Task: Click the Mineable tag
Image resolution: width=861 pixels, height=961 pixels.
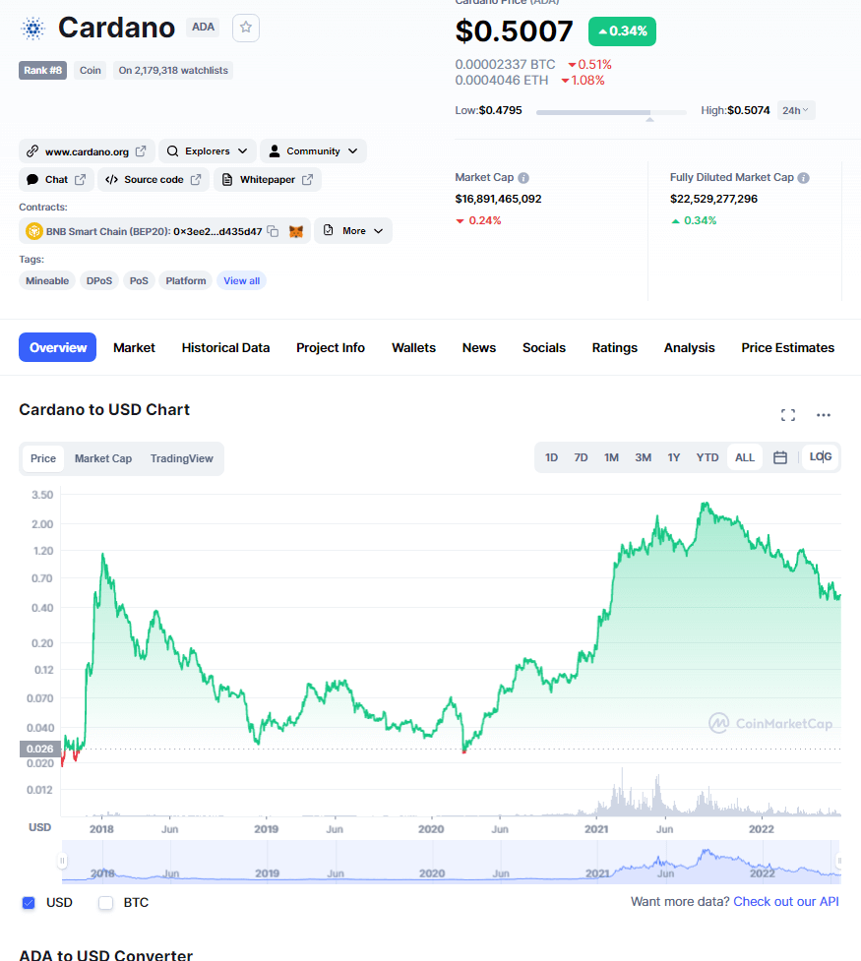Action: [47, 280]
